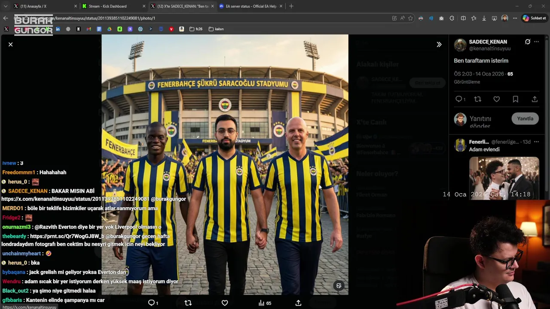The width and height of the screenshot is (550, 309).
Task: Open a new browser tab
Action: pyautogui.click(x=291, y=6)
